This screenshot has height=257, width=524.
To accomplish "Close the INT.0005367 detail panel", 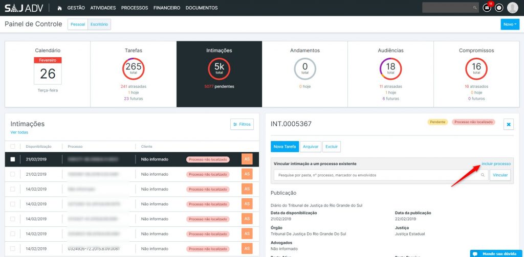I will (508, 124).
